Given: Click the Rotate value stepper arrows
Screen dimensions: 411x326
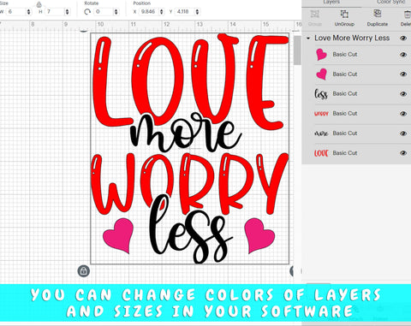Looking at the screenshot, I should pyautogui.click(x=116, y=12).
